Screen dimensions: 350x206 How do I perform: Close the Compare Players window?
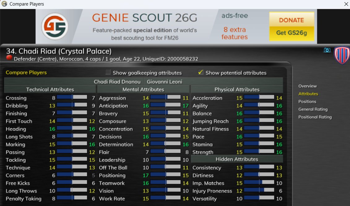(x=346, y=4)
